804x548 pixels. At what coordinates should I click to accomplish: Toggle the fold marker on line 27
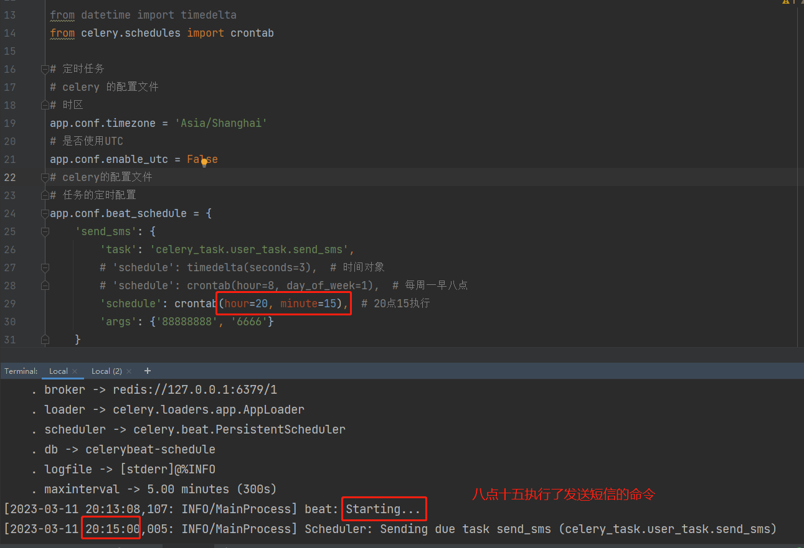pyautogui.click(x=44, y=267)
